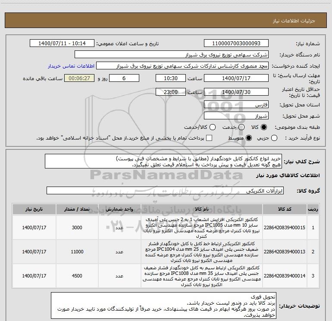Click the requester field مجد منصوری
Image resolution: width=332 pixels, height=321 pixels.
(x=182, y=66)
